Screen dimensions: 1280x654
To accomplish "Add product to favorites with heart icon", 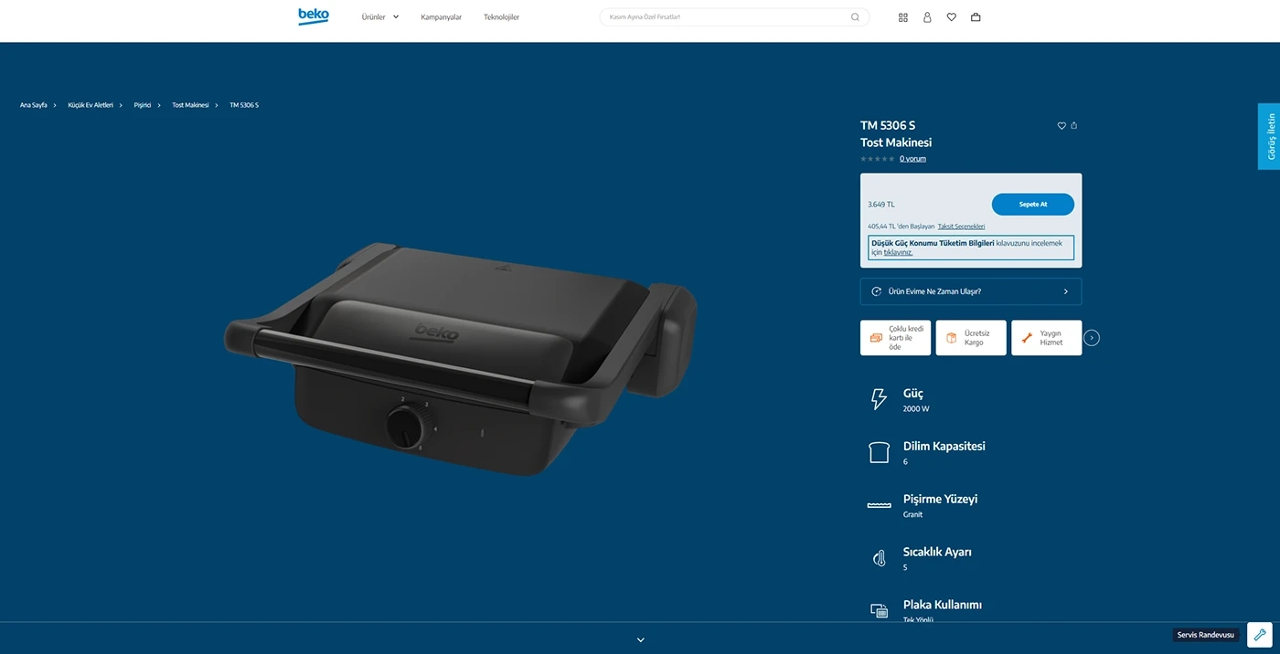I will 1061,126.
